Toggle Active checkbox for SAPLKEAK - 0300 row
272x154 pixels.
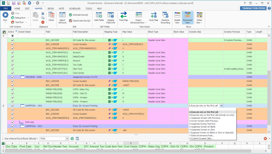12,77
